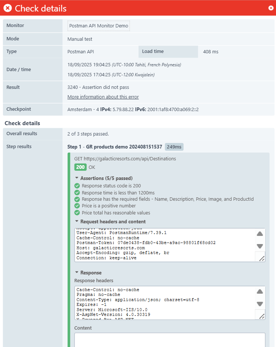
Task: Click the scroll-up arrow beside request headers
Action: (x=260, y=234)
